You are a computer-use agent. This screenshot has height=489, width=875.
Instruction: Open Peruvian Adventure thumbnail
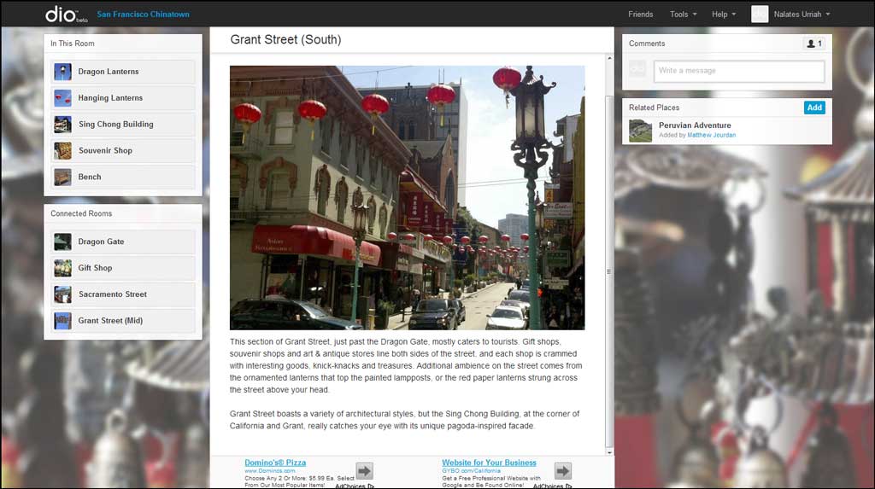[640, 131]
